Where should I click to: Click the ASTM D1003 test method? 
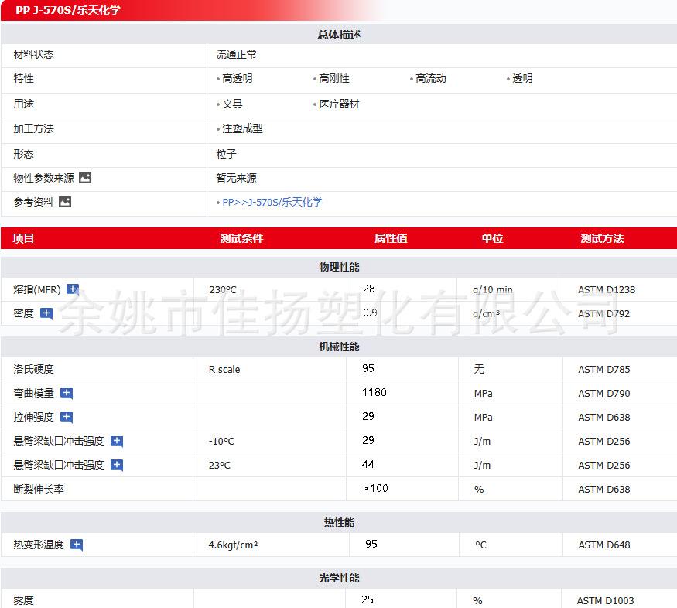coord(605,600)
